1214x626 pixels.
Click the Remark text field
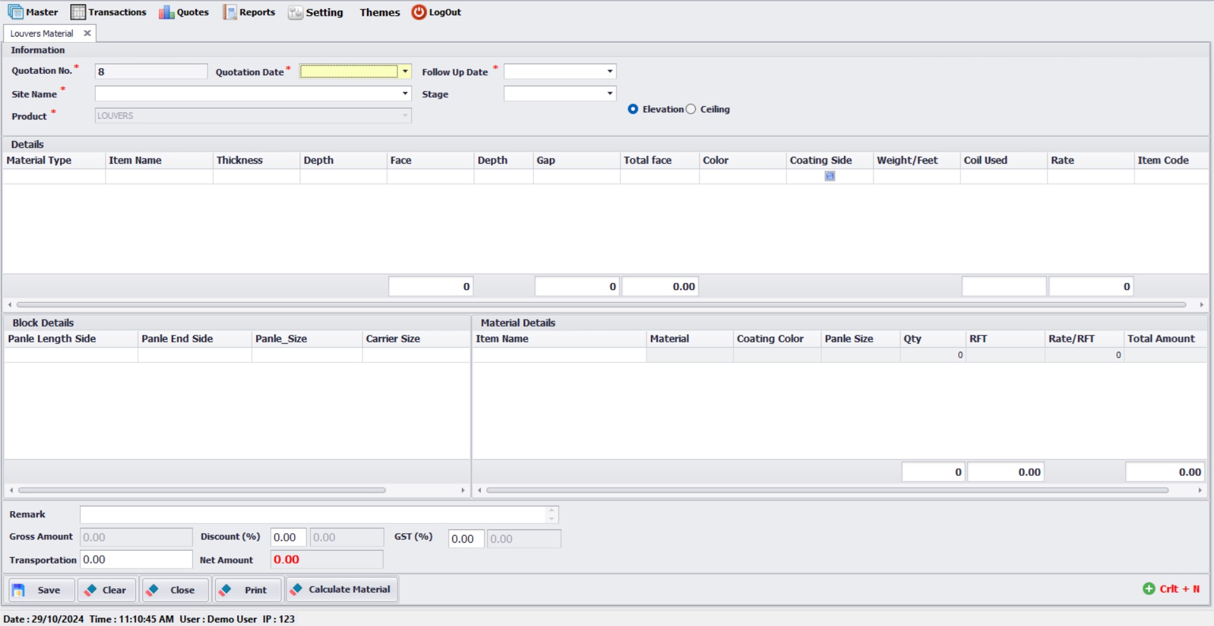click(313, 515)
